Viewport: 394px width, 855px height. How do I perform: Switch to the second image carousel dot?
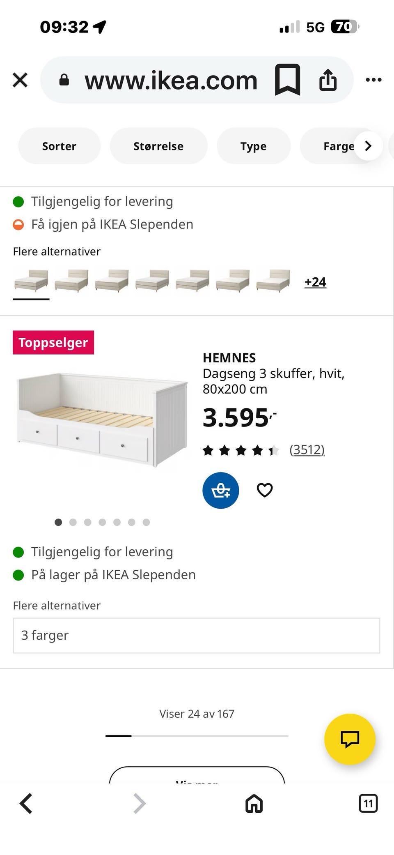pos(73,522)
